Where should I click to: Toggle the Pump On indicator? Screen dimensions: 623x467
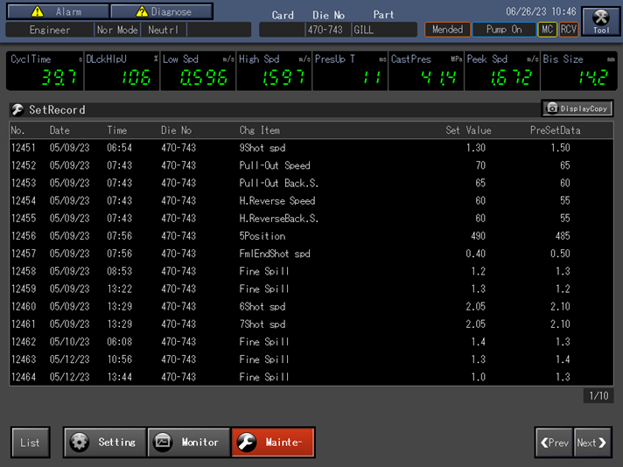coord(503,30)
